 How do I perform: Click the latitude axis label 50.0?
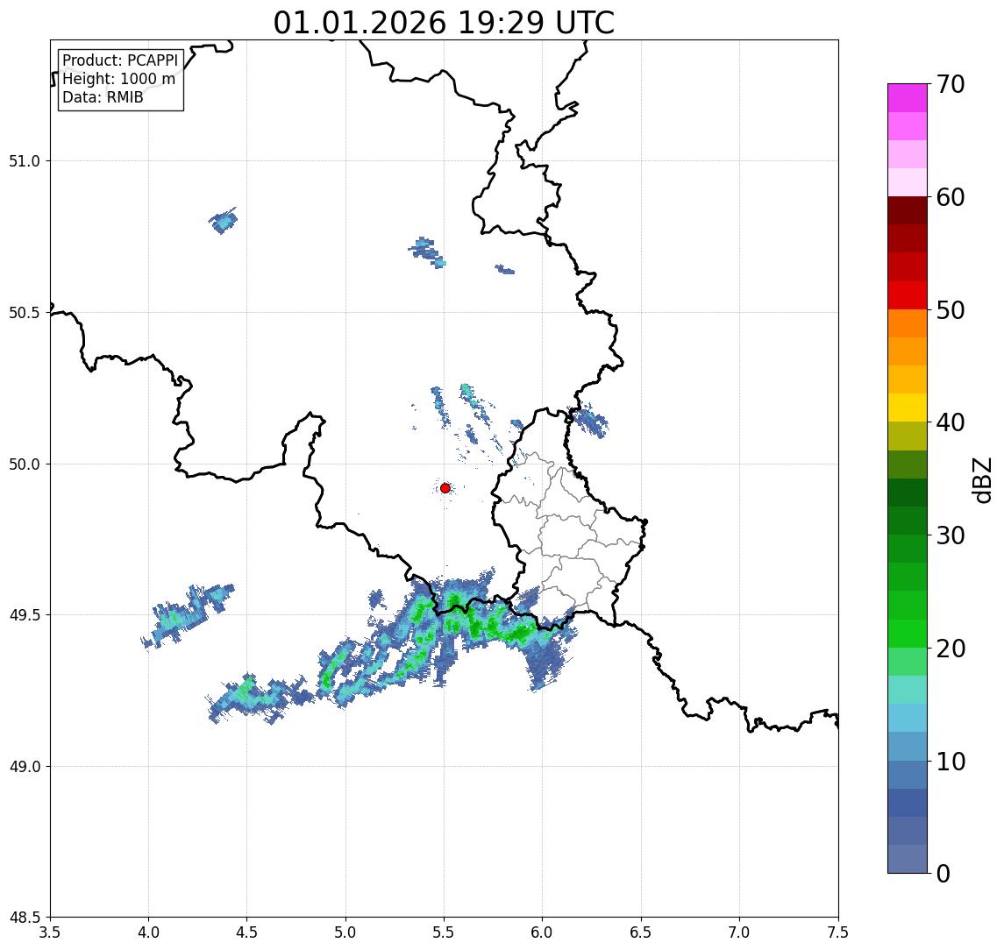coord(25,464)
